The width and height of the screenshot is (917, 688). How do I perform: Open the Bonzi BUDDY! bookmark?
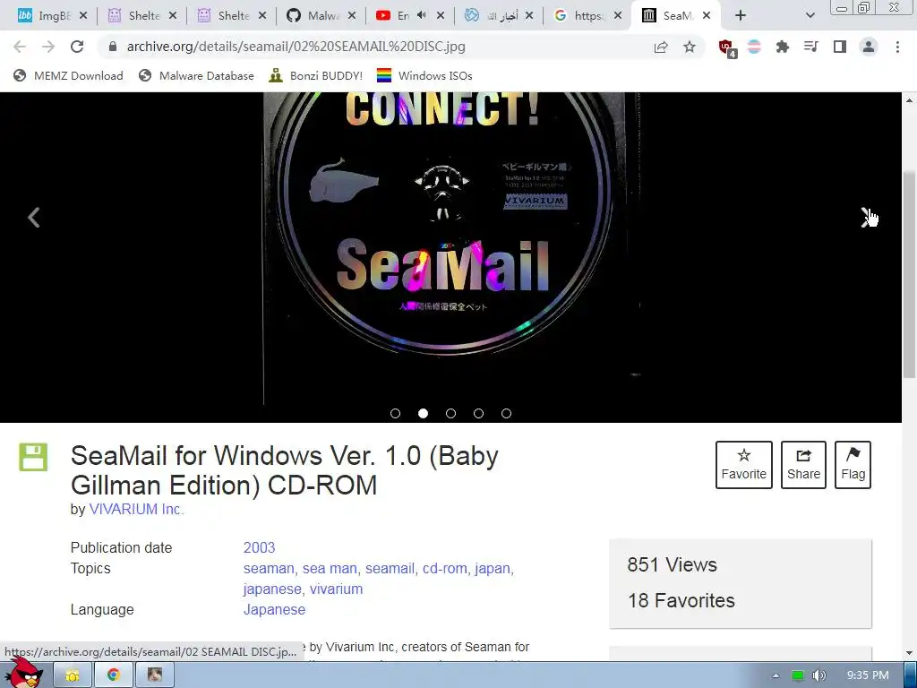316,75
